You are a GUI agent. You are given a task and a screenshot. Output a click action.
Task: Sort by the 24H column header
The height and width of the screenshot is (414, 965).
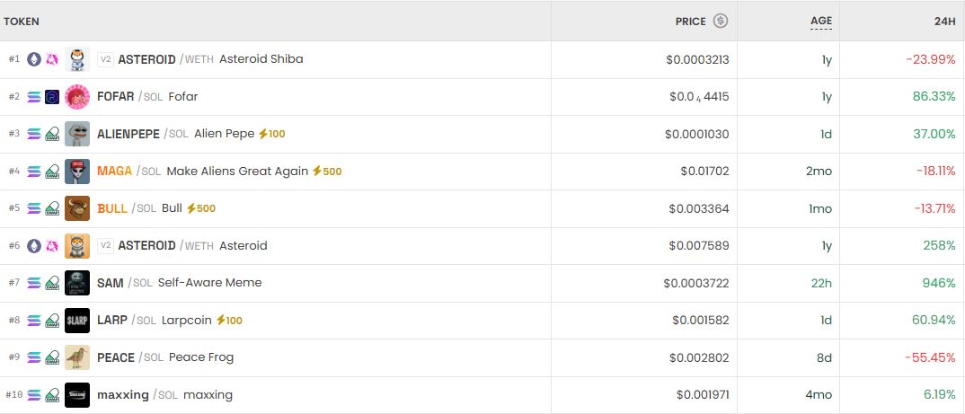coord(944,21)
